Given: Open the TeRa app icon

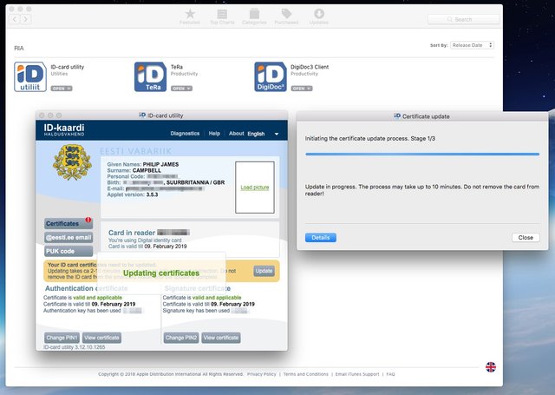Looking at the screenshot, I should (x=150, y=77).
